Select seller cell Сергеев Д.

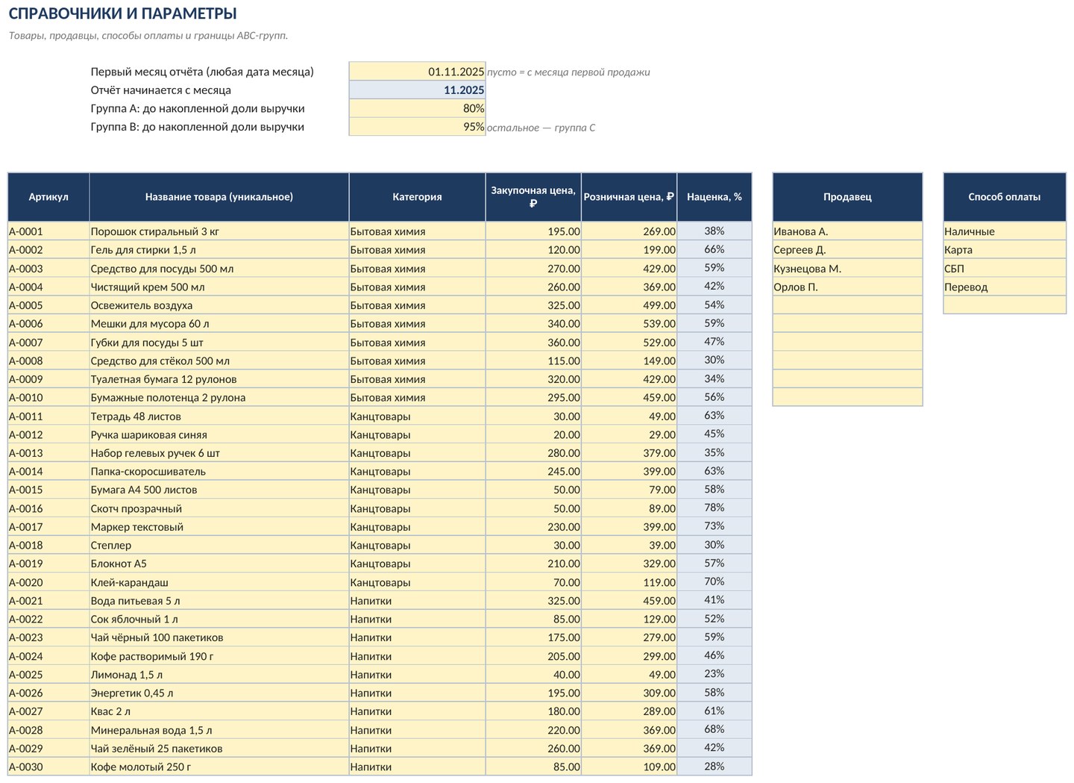pos(847,250)
